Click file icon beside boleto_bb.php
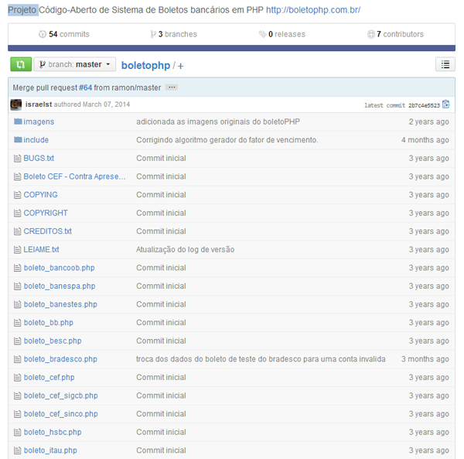The width and height of the screenshot is (464, 459). pos(18,323)
